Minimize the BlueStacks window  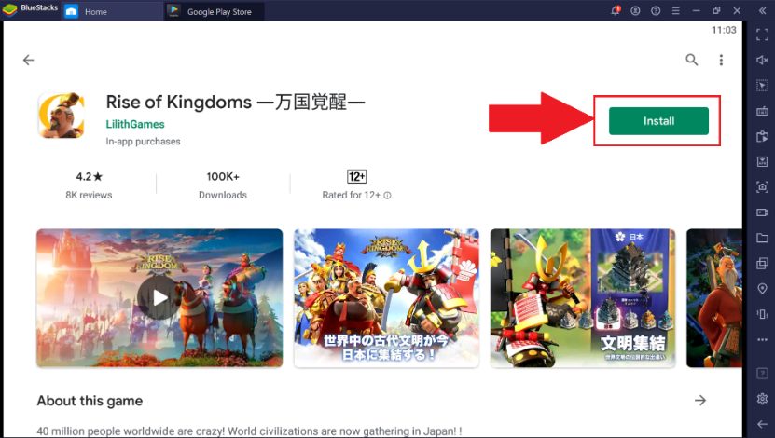[x=696, y=10]
